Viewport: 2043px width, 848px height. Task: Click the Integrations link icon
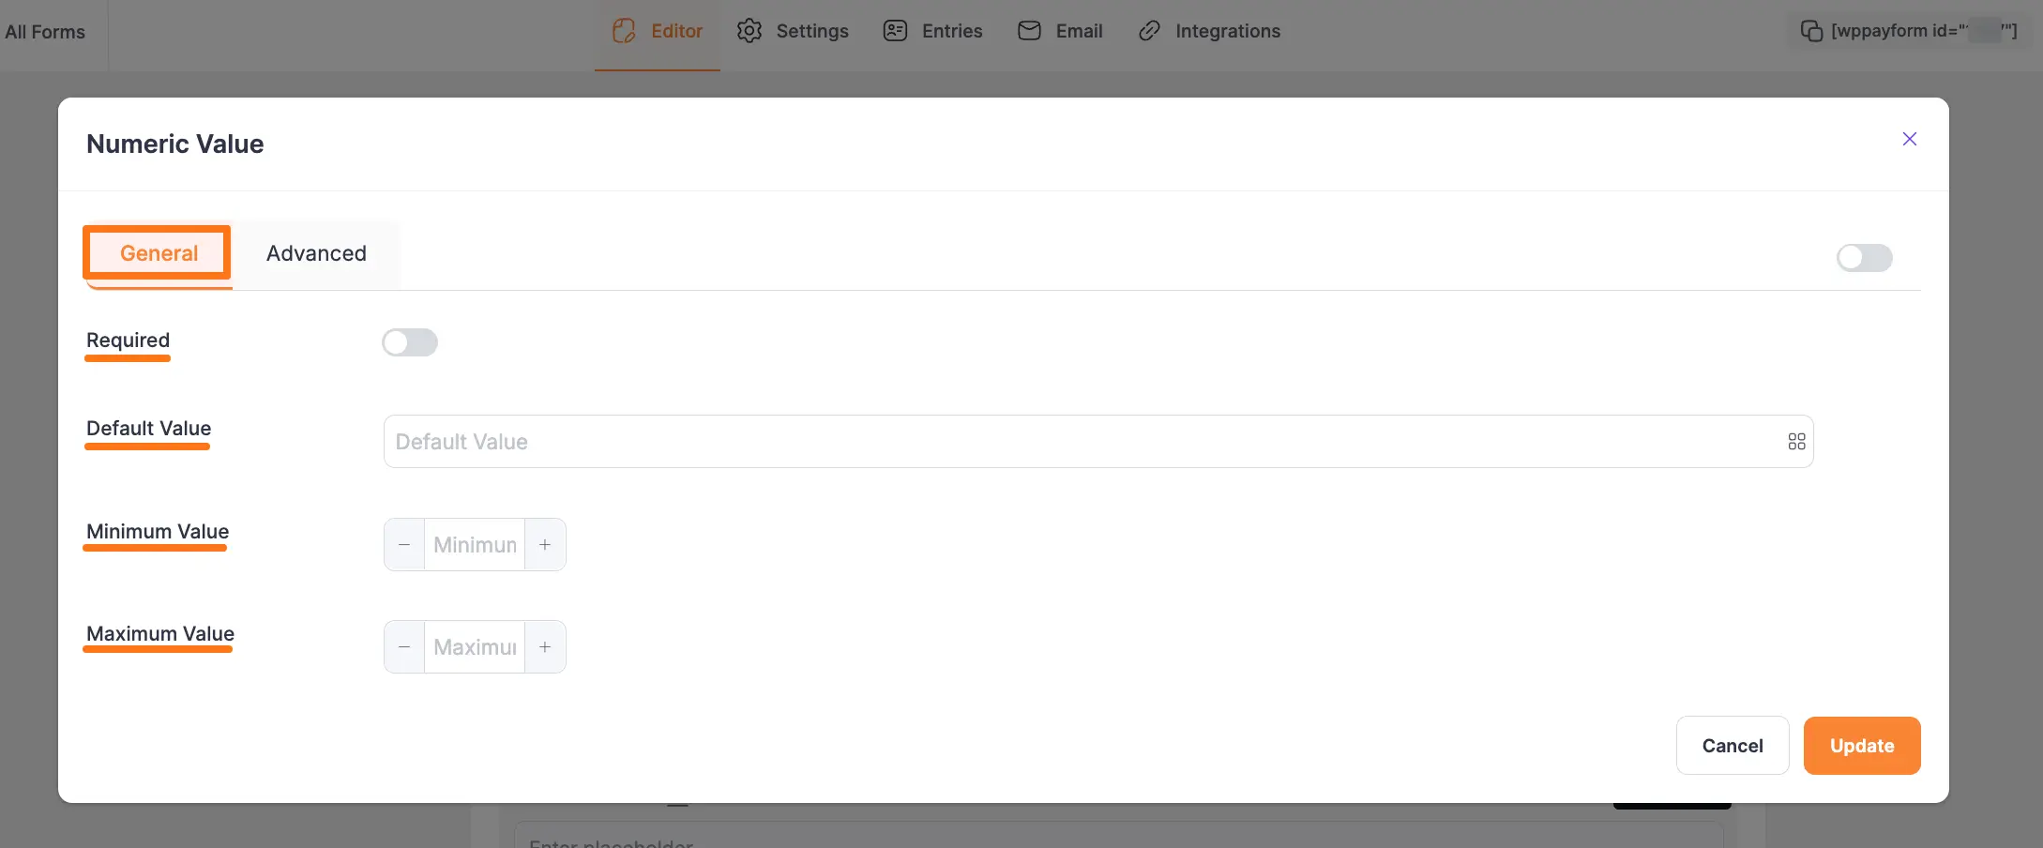click(x=1149, y=31)
